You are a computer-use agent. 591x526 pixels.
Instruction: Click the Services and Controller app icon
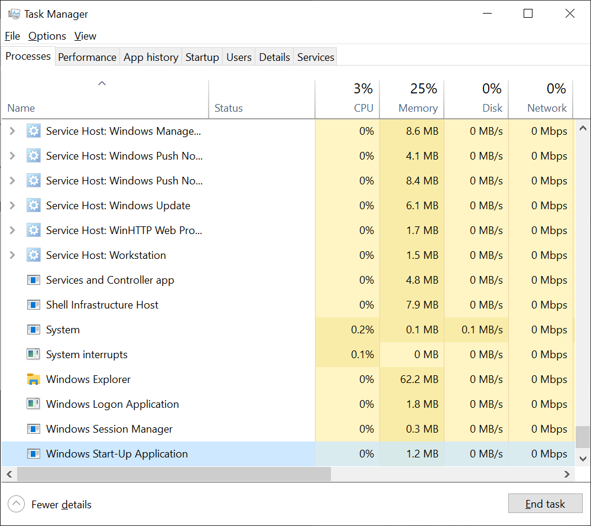coord(34,280)
